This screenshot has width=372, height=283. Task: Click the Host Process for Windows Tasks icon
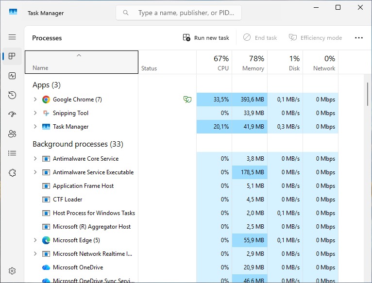tap(46, 213)
